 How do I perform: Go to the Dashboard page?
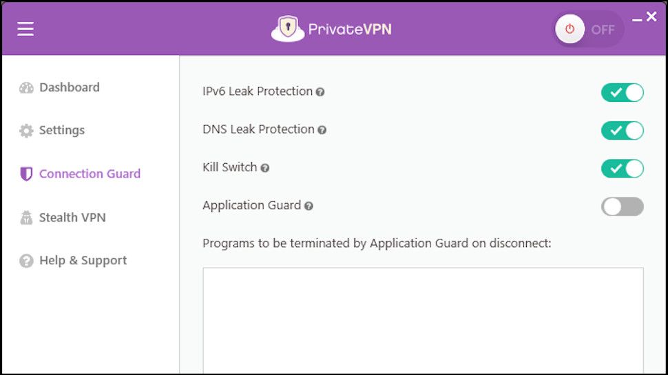click(69, 87)
